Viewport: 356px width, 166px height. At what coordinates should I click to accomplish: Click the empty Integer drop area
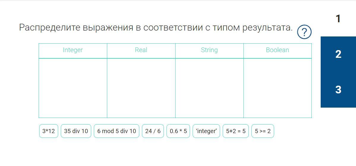click(x=73, y=88)
